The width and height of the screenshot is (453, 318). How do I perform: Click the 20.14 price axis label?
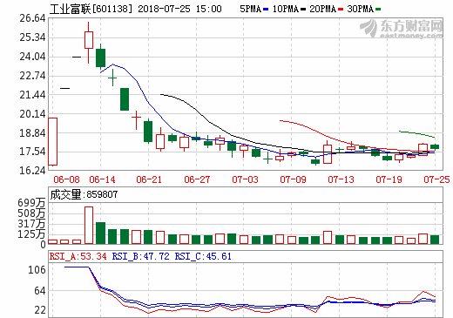[x=32, y=114]
